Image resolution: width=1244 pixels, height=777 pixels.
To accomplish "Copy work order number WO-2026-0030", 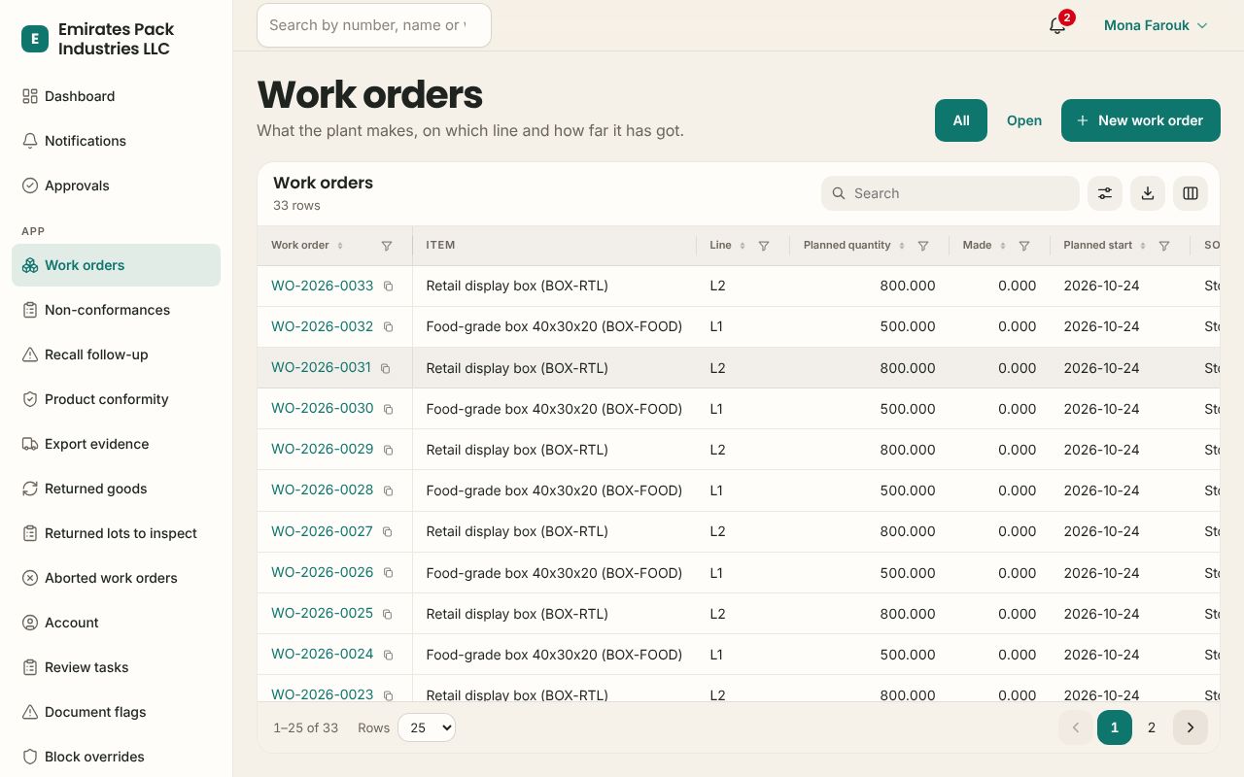I will coord(389,409).
